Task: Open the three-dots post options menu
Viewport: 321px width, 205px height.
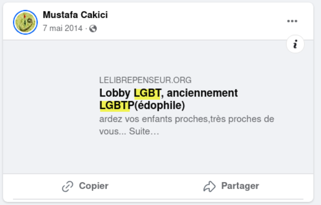Action: coord(292,21)
